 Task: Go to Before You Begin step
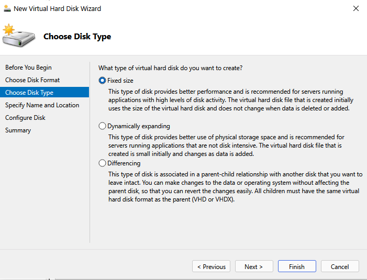(28, 68)
